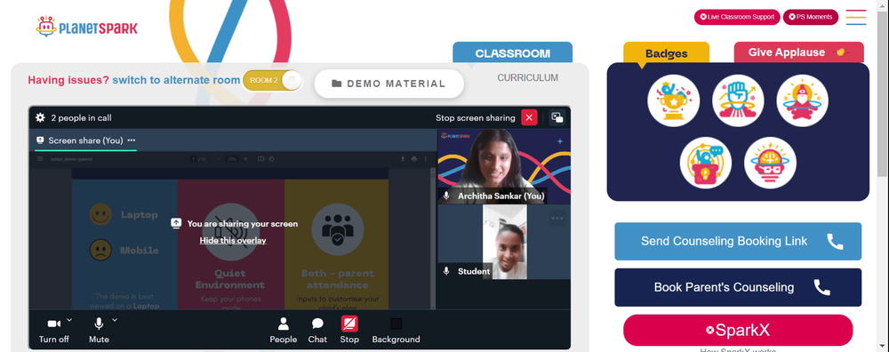Click the PlanetSpark logo
This screenshot has height=352, width=889.
(x=86, y=28)
